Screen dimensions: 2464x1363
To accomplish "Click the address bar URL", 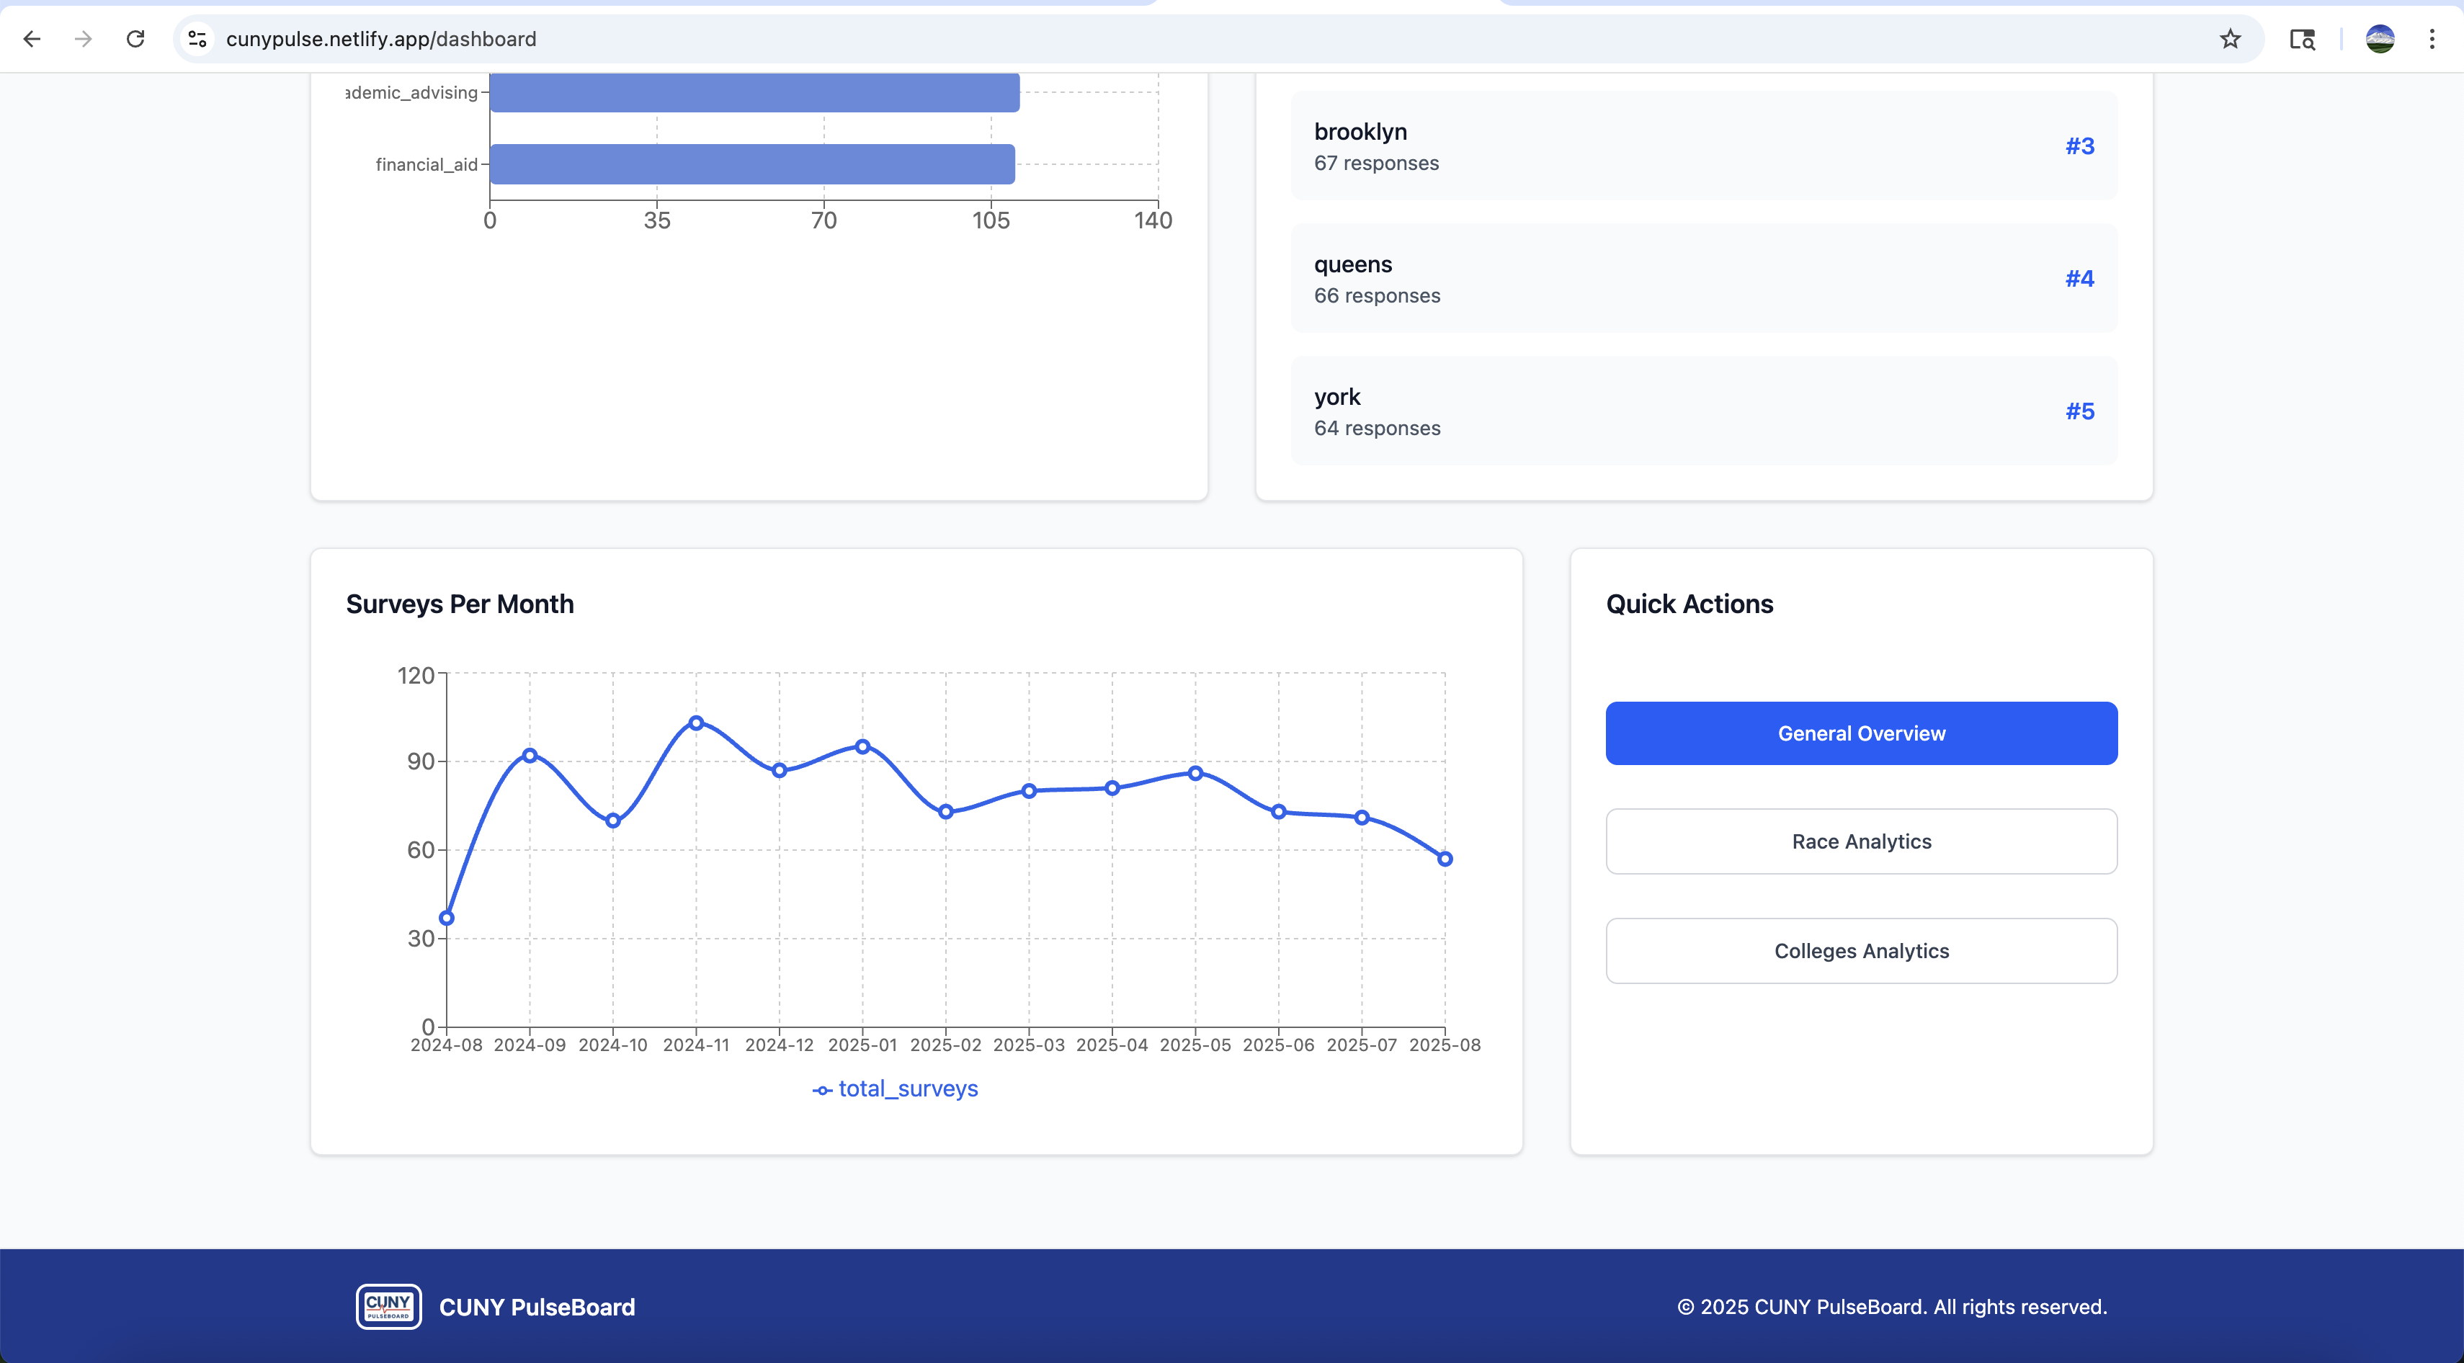I will coord(380,39).
